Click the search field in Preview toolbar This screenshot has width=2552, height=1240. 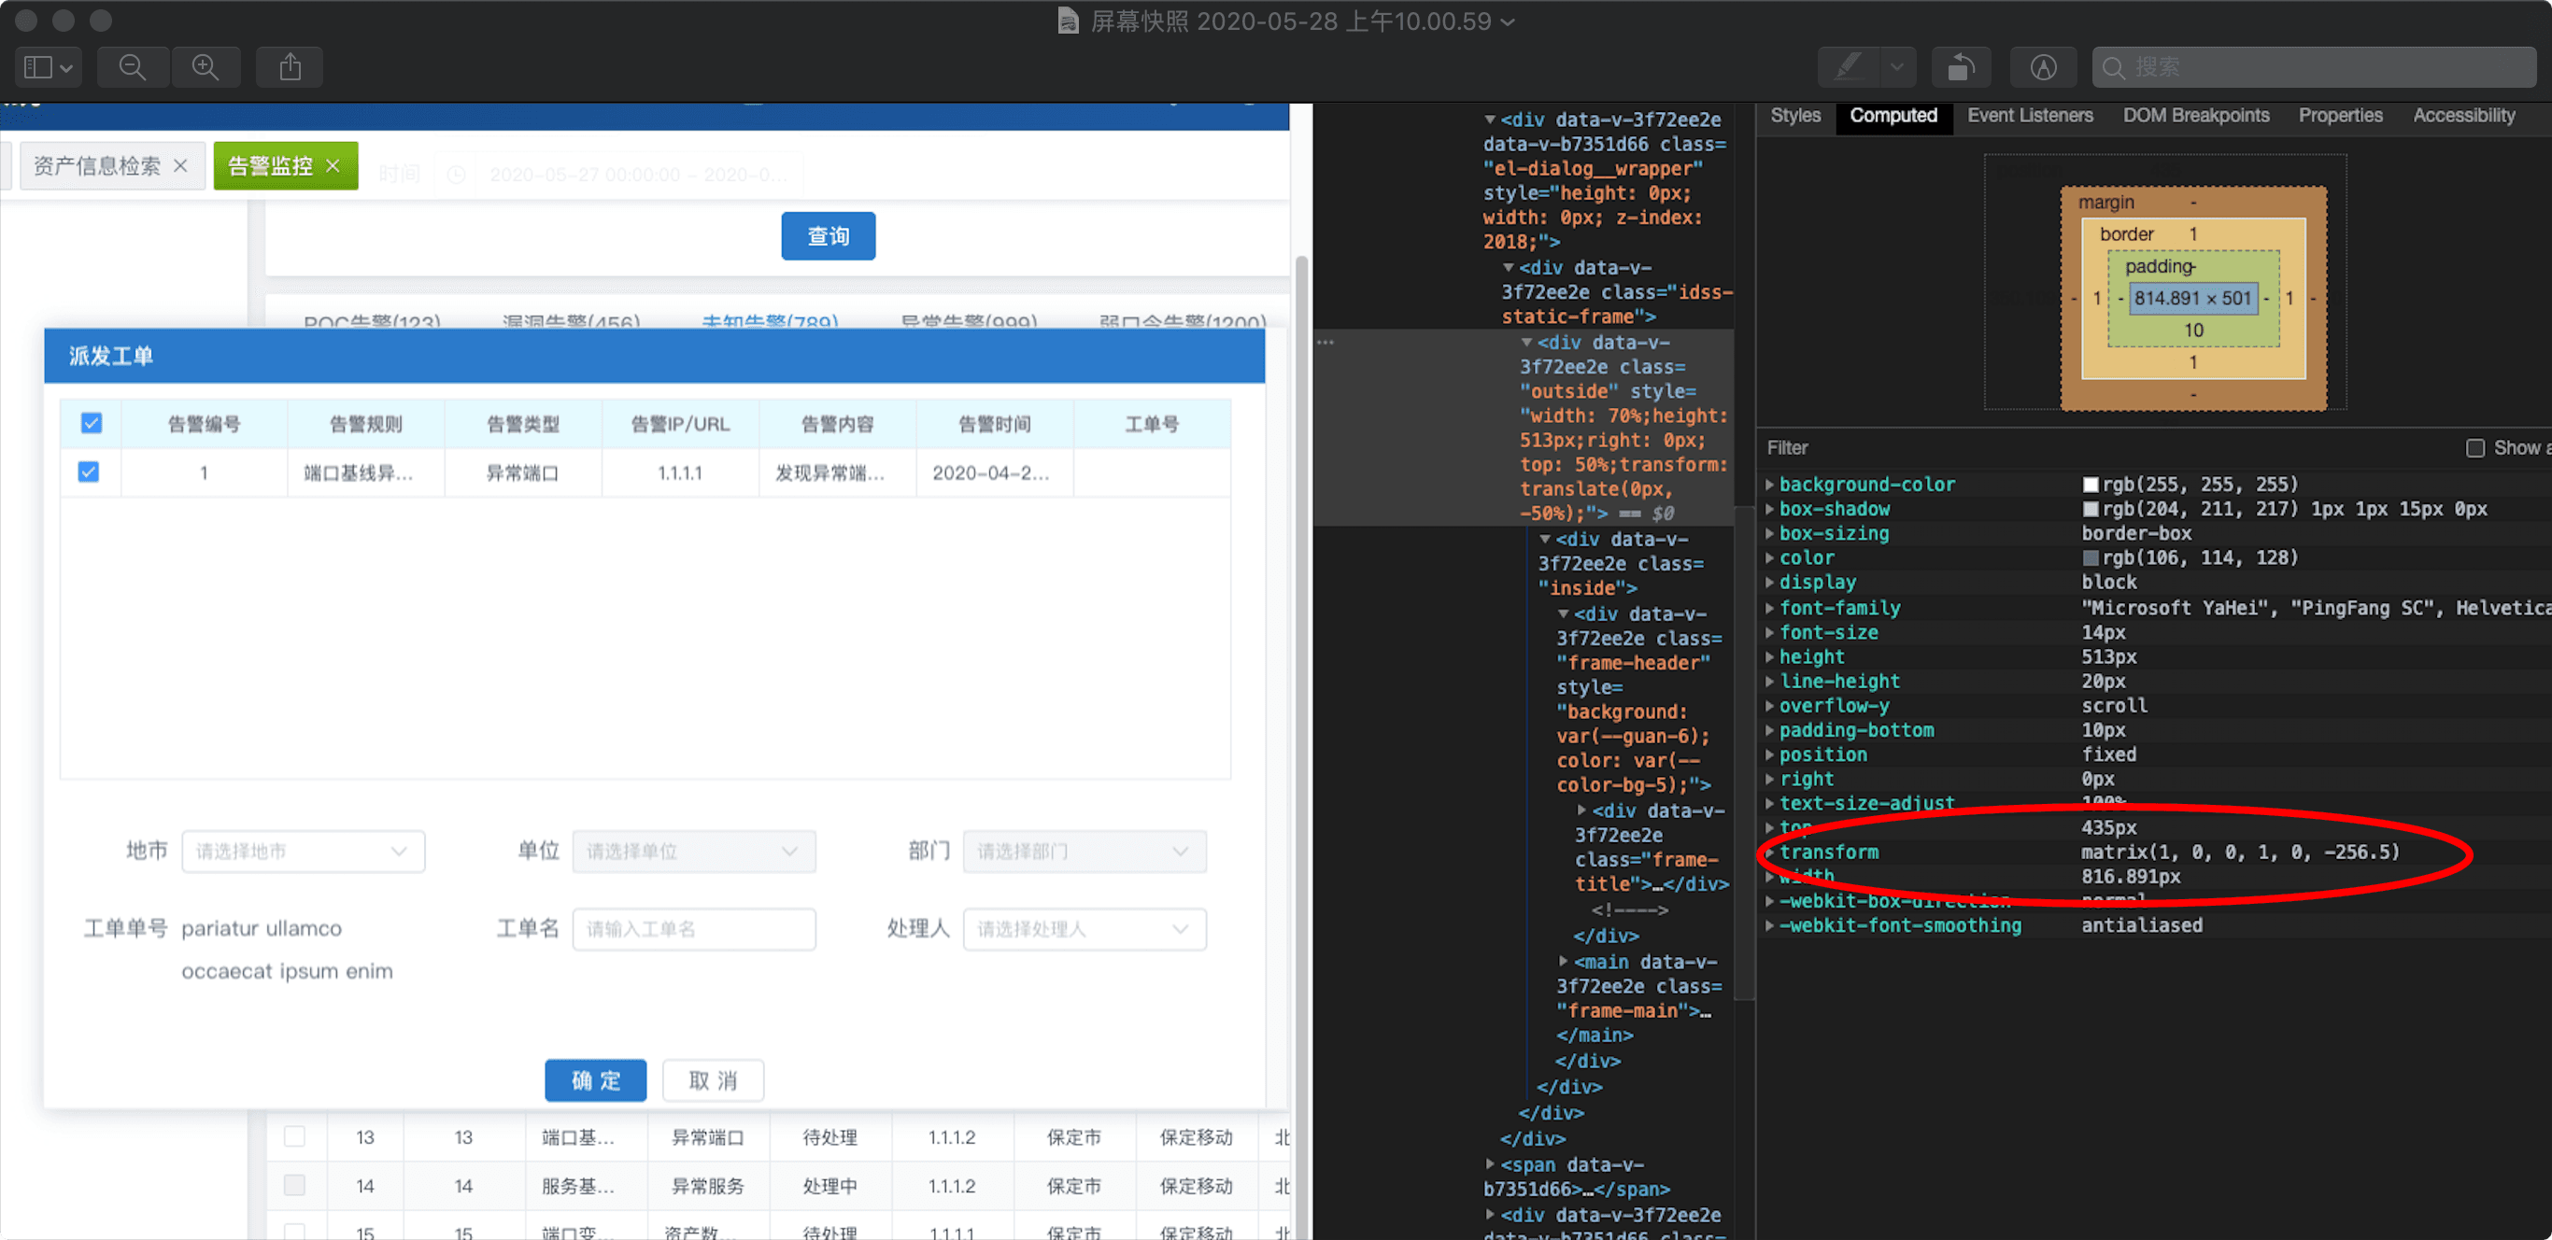[2314, 67]
